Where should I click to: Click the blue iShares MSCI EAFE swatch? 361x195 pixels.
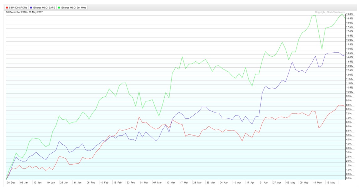[31, 8]
